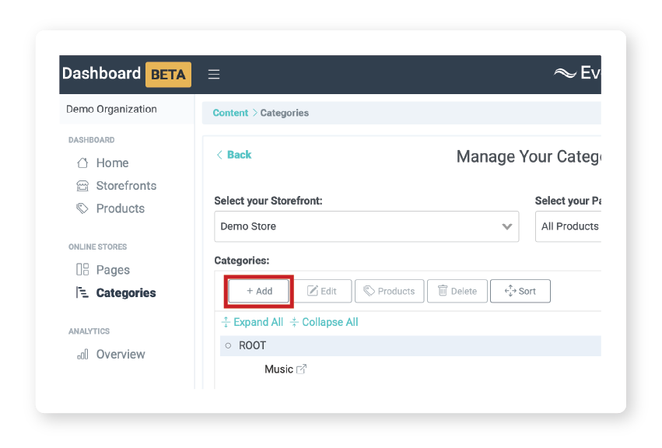Screen dimensions: 662x448
Task: Click the Products tag icon in sidebar
Action: click(x=82, y=208)
